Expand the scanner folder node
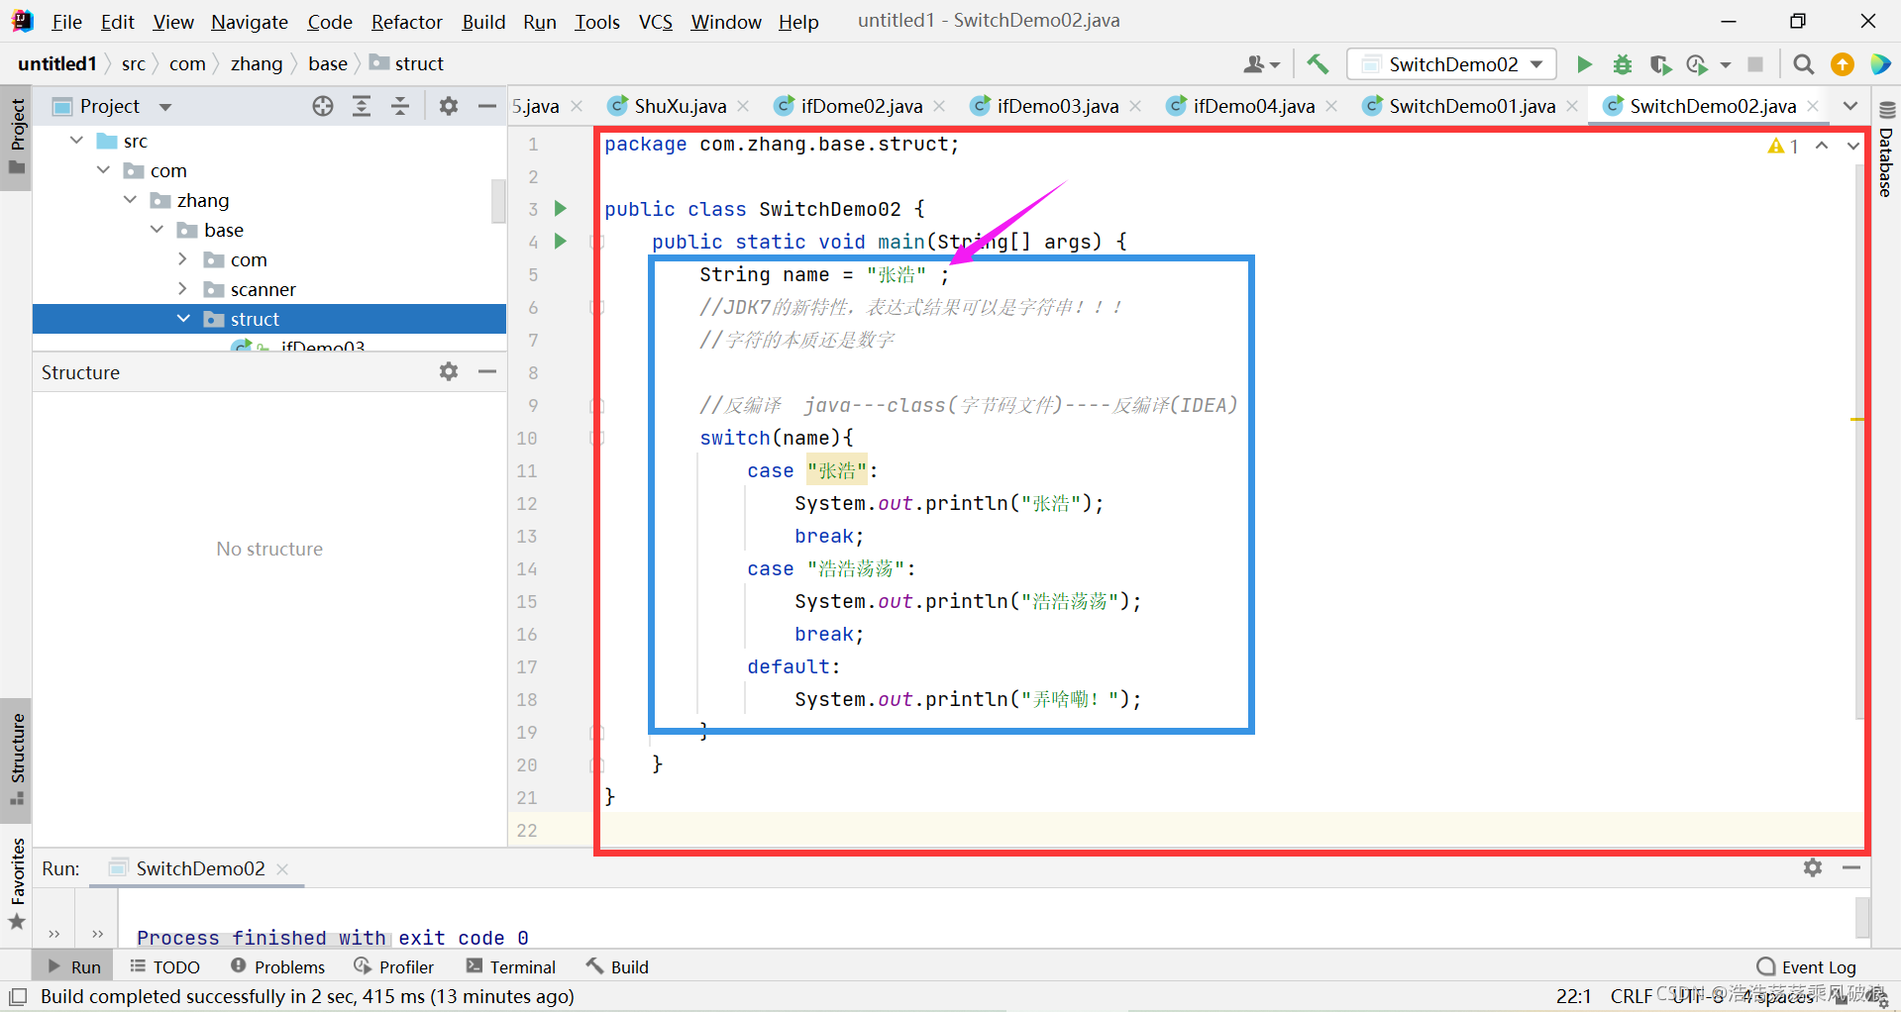The image size is (1901, 1012). 182,289
